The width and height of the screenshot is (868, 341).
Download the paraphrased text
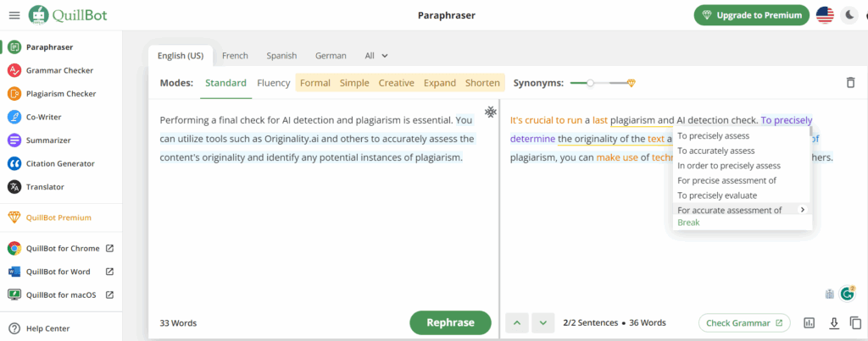(x=833, y=322)
